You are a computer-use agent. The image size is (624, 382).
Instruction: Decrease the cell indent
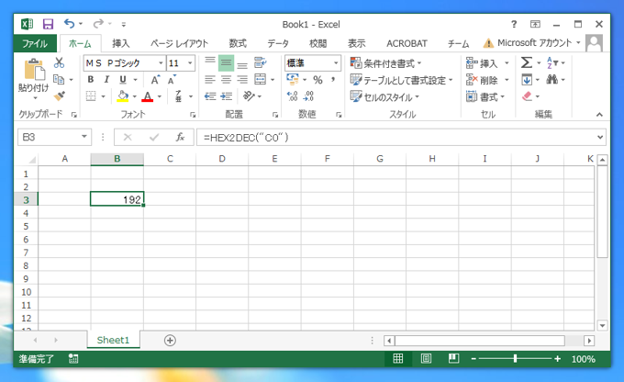tap(210, 96)
